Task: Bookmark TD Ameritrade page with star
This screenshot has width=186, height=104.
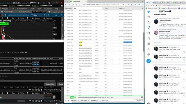Action: (x=123, y=5)
